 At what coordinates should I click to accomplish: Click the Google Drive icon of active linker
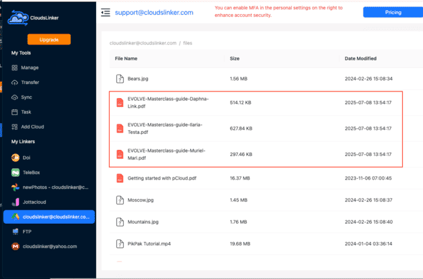coord(15,216)
